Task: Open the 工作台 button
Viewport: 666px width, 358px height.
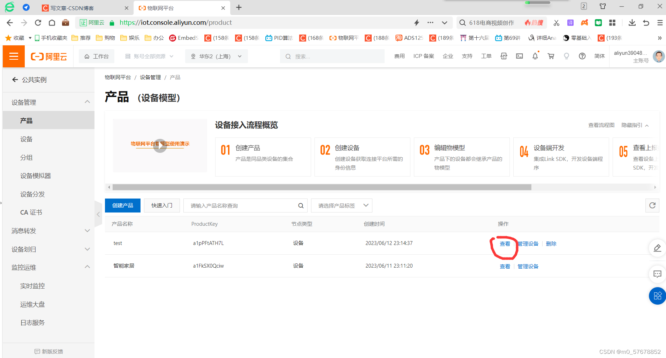Action: 97,56
